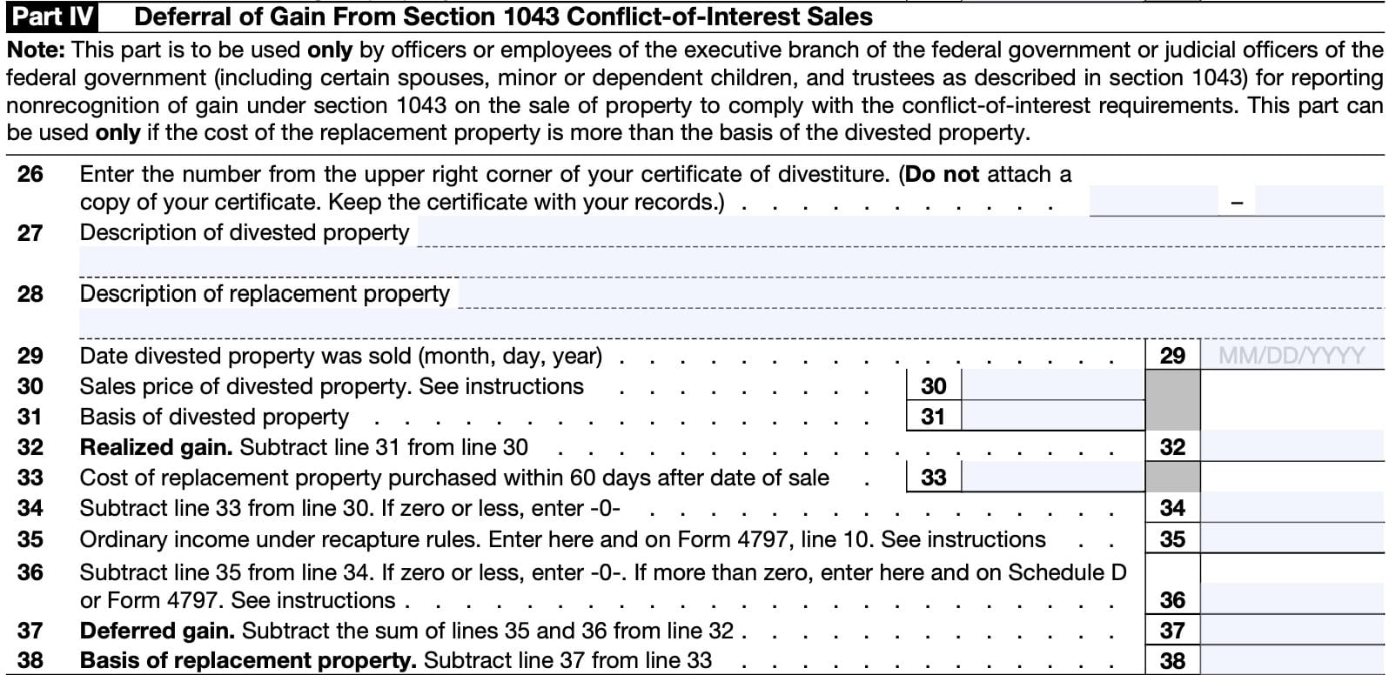Click the bold 'Note:' text
The height and width of the screenshot is (675, 1389).
[36, 50]
